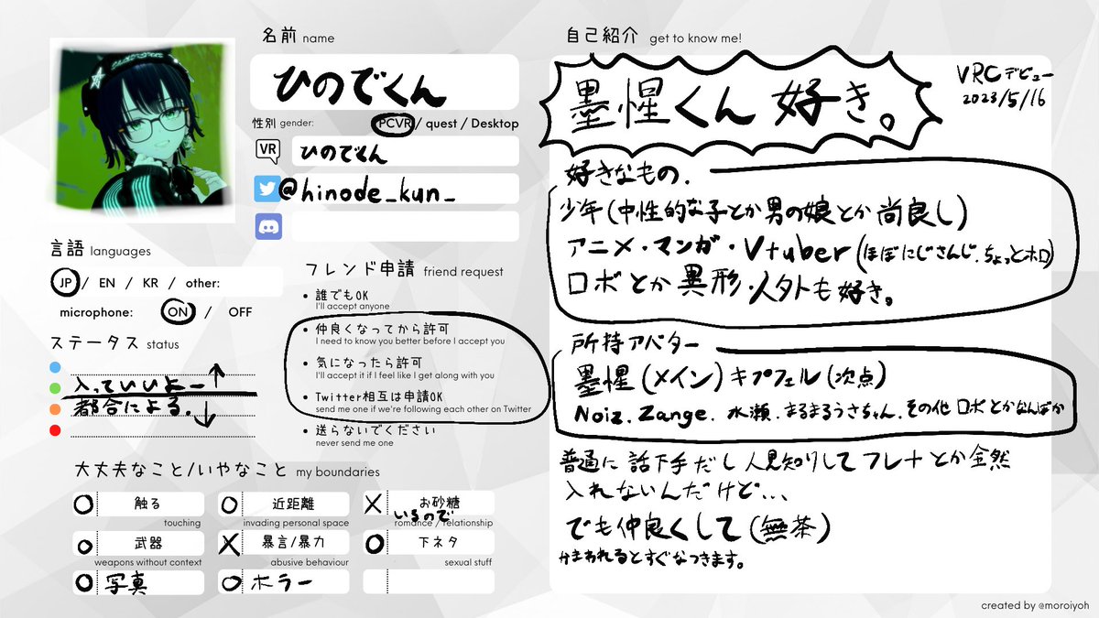Viewport: 1099px width, 618px height.
Task: Click the VR username field
Action: click(x=405, y=151)
